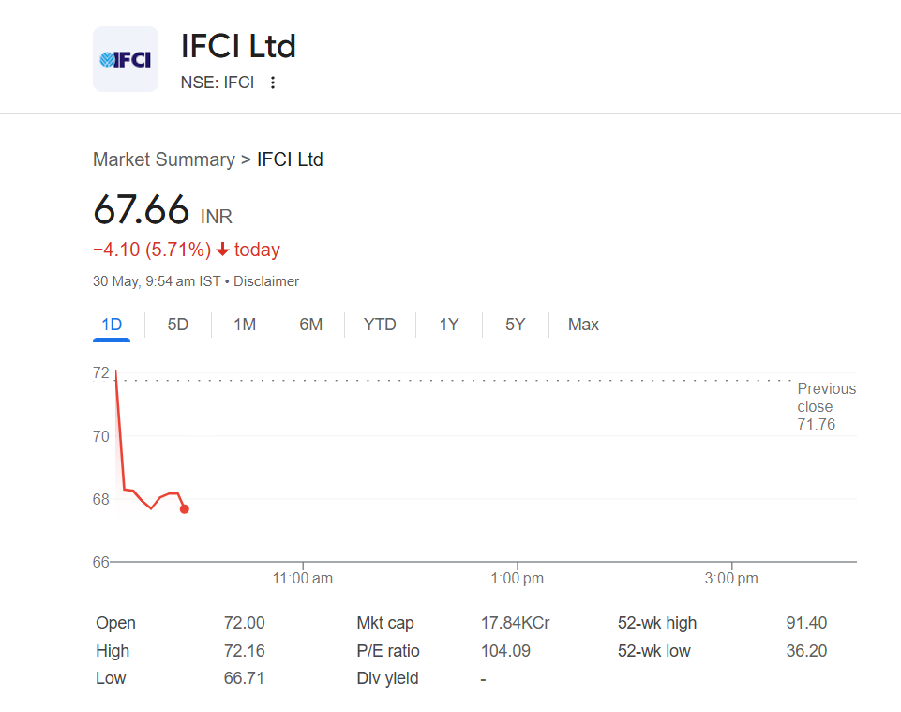901x712 pixels.
Task: Open the three-dot options menu
Action: point(273,83)
